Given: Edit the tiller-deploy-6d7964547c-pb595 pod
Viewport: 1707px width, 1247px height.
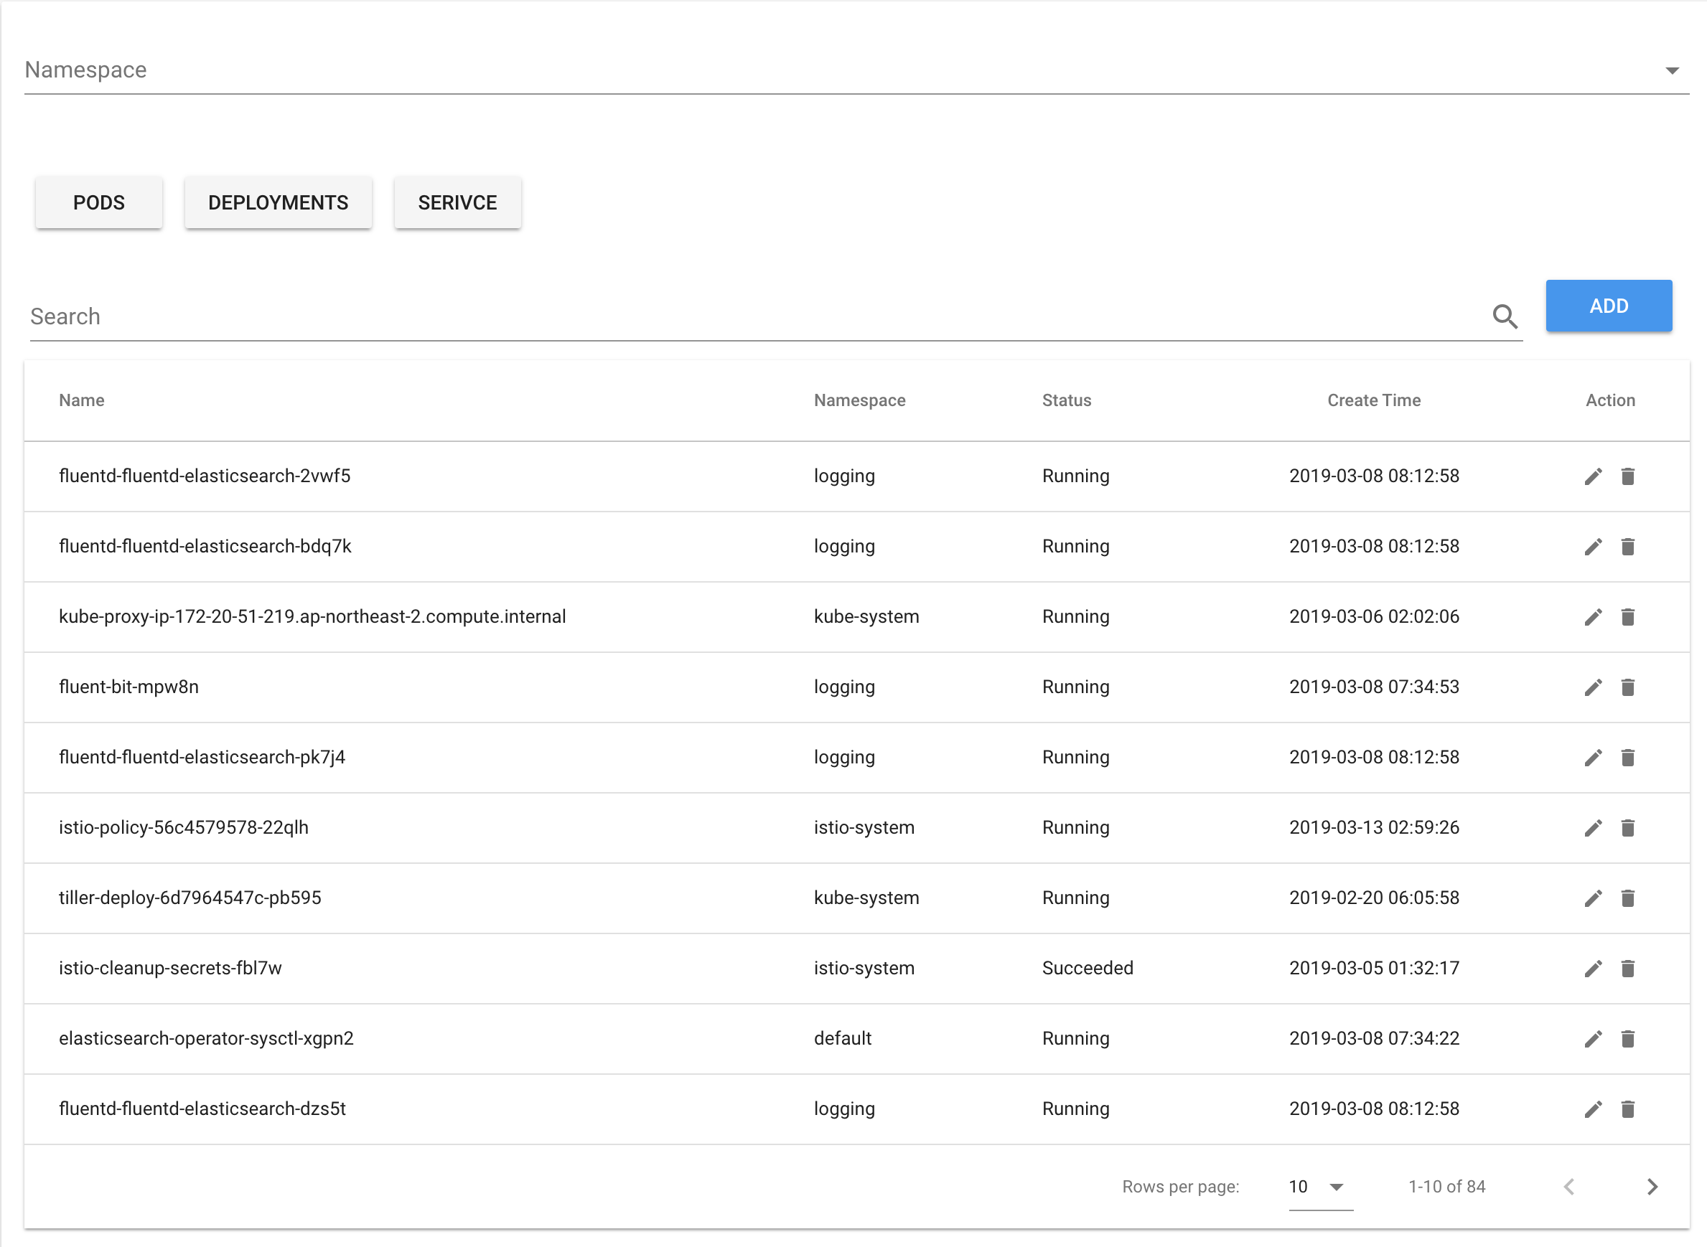Looking at the screenshot, I should (1593, 898).
